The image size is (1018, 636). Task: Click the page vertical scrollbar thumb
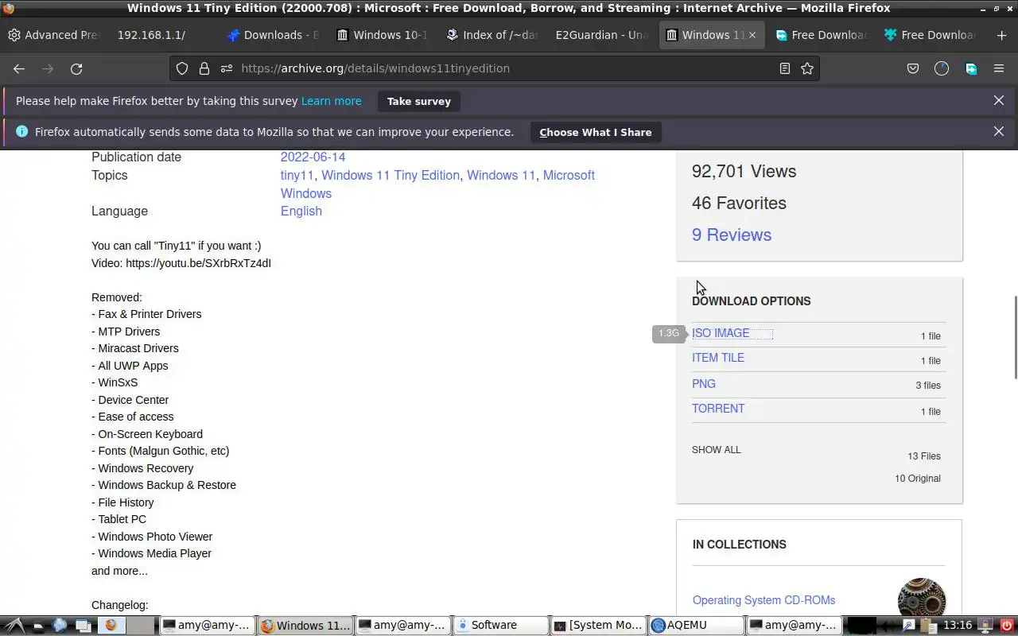(x=1014, y=337)
